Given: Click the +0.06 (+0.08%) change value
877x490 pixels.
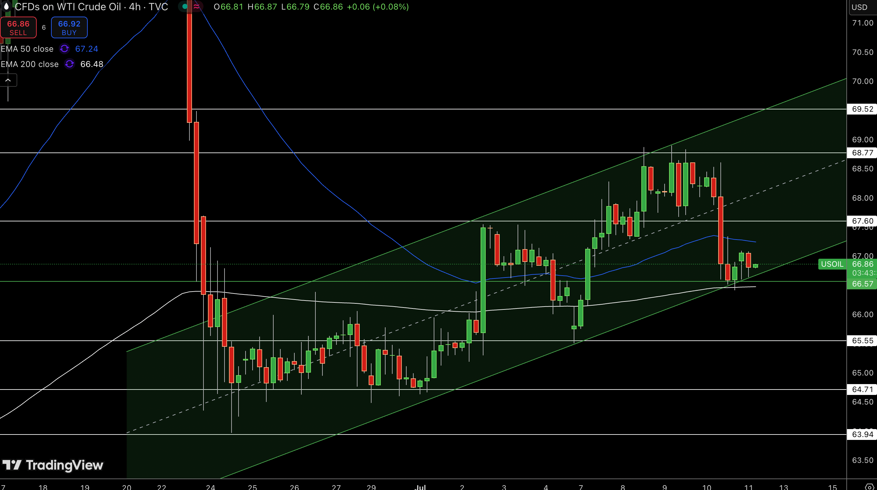Looking at the screenshot, I should coord(378,7).
